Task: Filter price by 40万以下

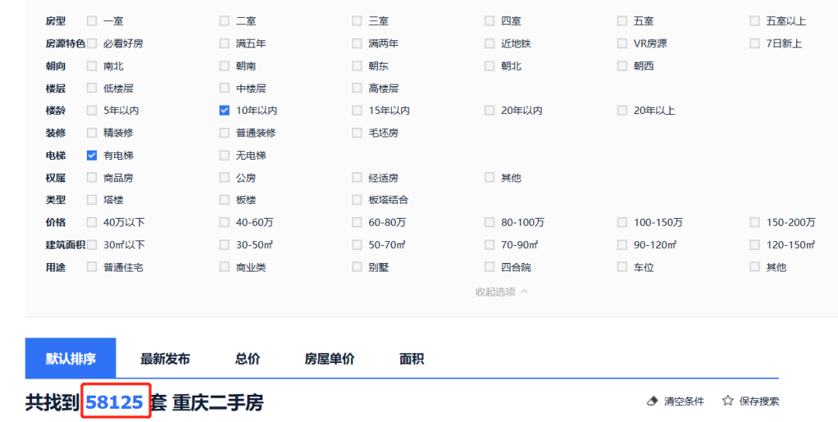Action: click(92, 222)
